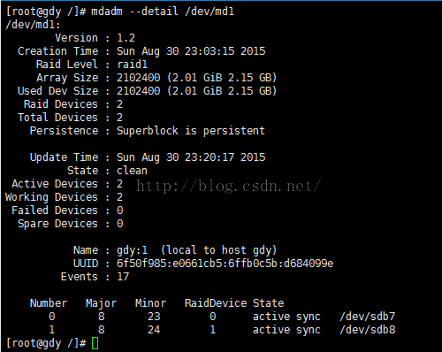Screen dimensions: 442x352
Task: Click the green terminal cursor block
Action: click(95, 343)
